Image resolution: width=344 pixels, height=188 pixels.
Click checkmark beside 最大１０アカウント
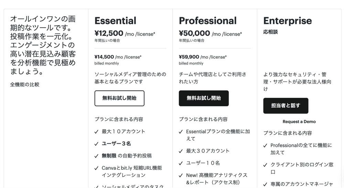pos(97,131)
